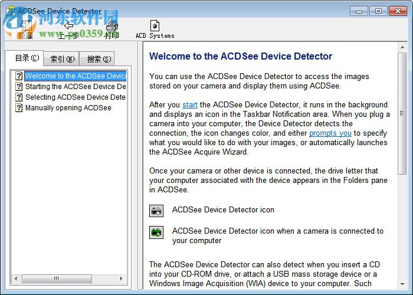This screenshot has width=413, height=295.
Task: Click the contents tree horizontal scrollbar thumb
Action: 57,278
